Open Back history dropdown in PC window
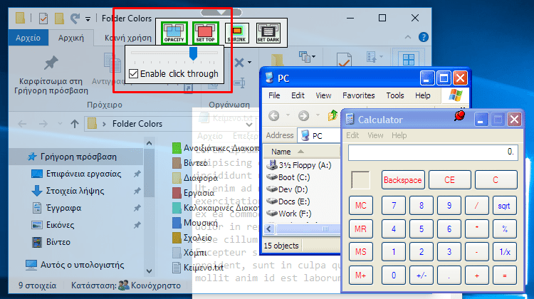534x299 pixels. point(288,115)
